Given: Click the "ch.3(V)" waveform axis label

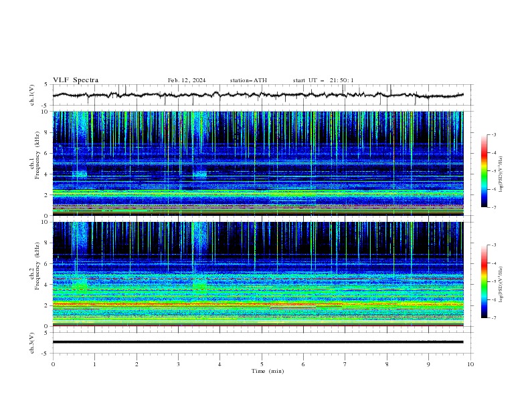Looking at the screenshot, I should click(32, 343).
